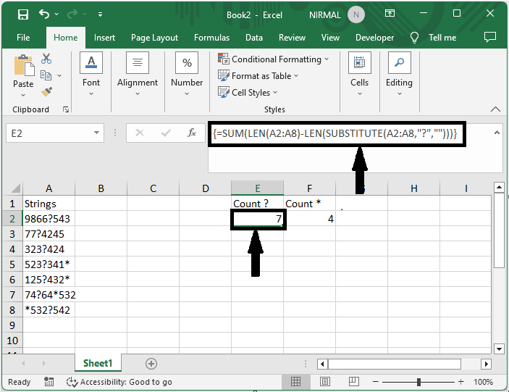Cut the selection with scissors icon
The width and height of the screenshot is (509, 392).
(46, 59)
